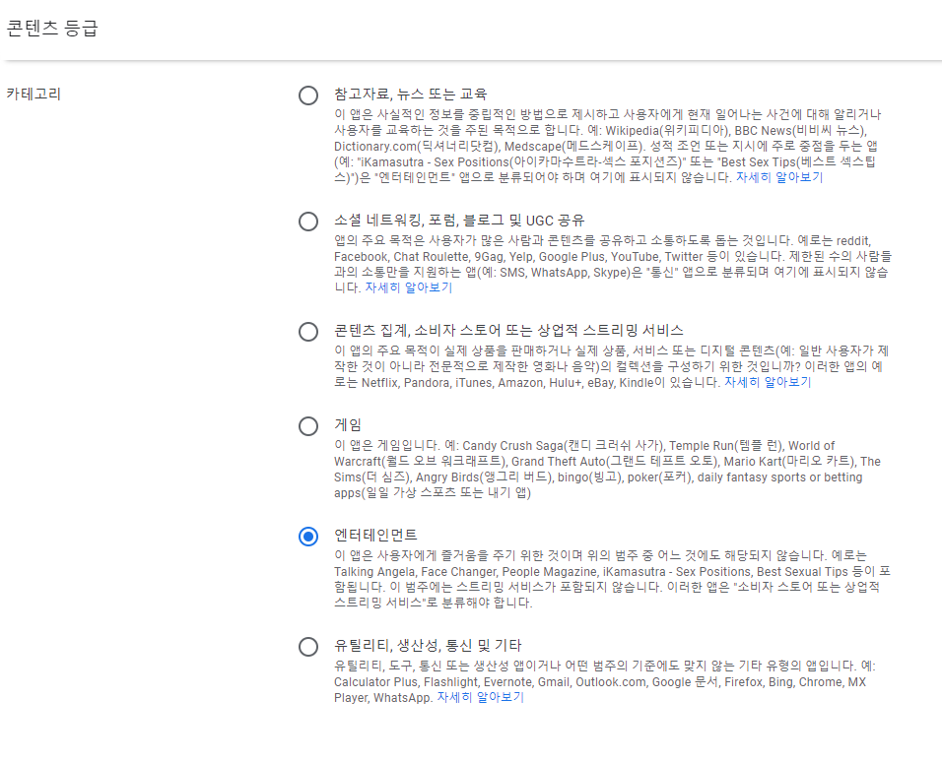Choose the 유틸리티, 생산성, 통신 및 기타 radio
942x763 pixels.
pyautogui.click(x=308, y=647)
